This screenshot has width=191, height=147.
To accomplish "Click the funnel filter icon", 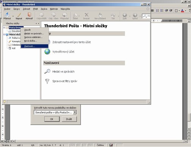I will point(47,81).
